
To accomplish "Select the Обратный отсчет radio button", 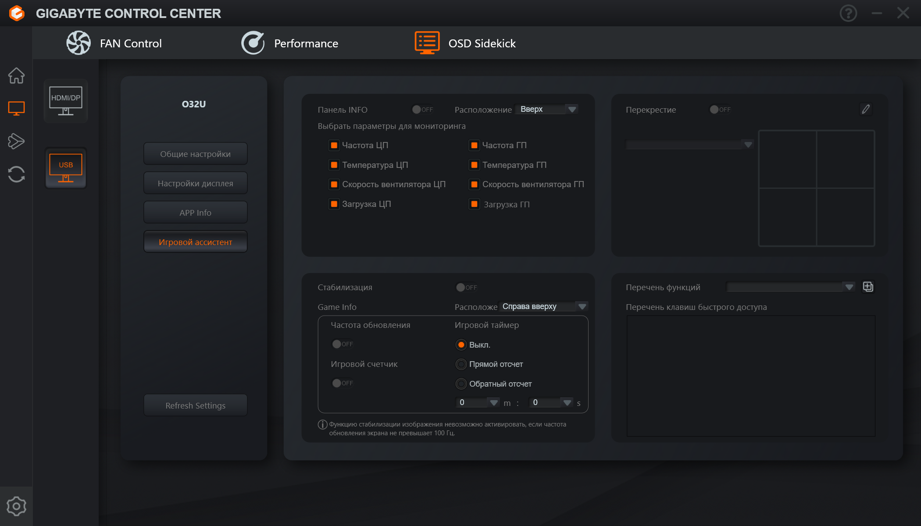I will click(x=461, y=384).
